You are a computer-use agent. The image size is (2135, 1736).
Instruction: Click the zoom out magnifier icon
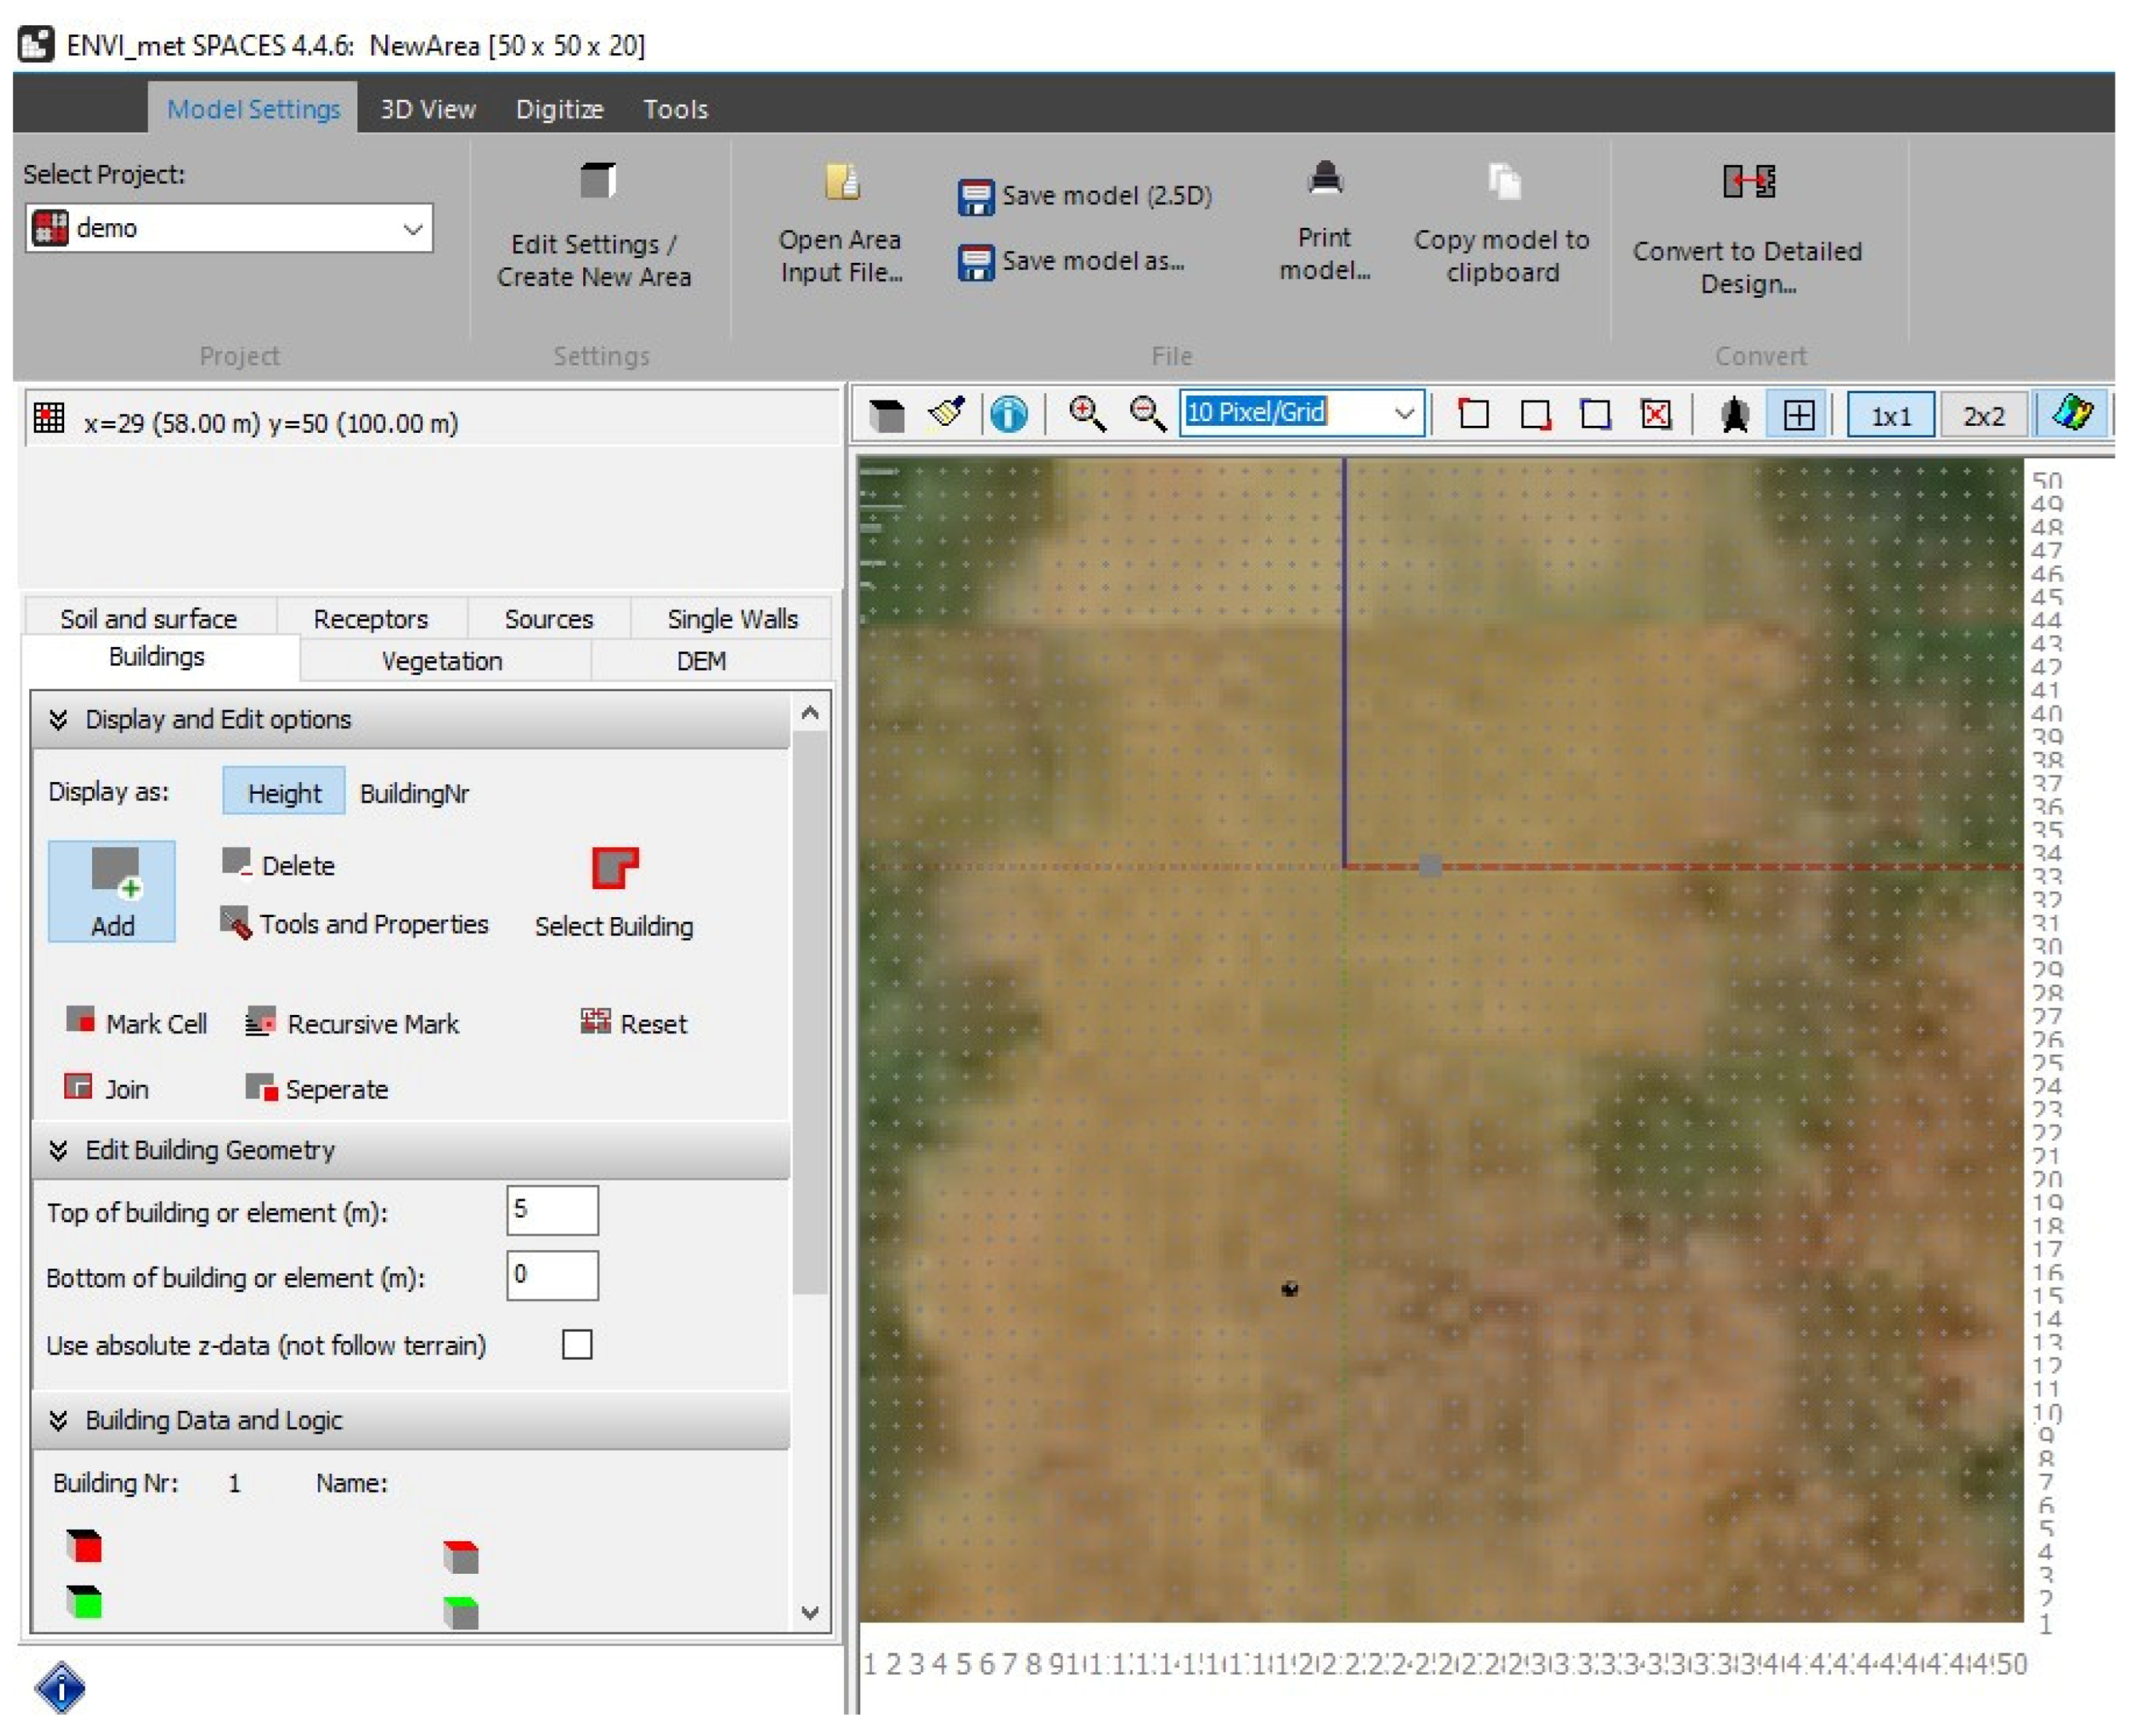[1147, 414]
